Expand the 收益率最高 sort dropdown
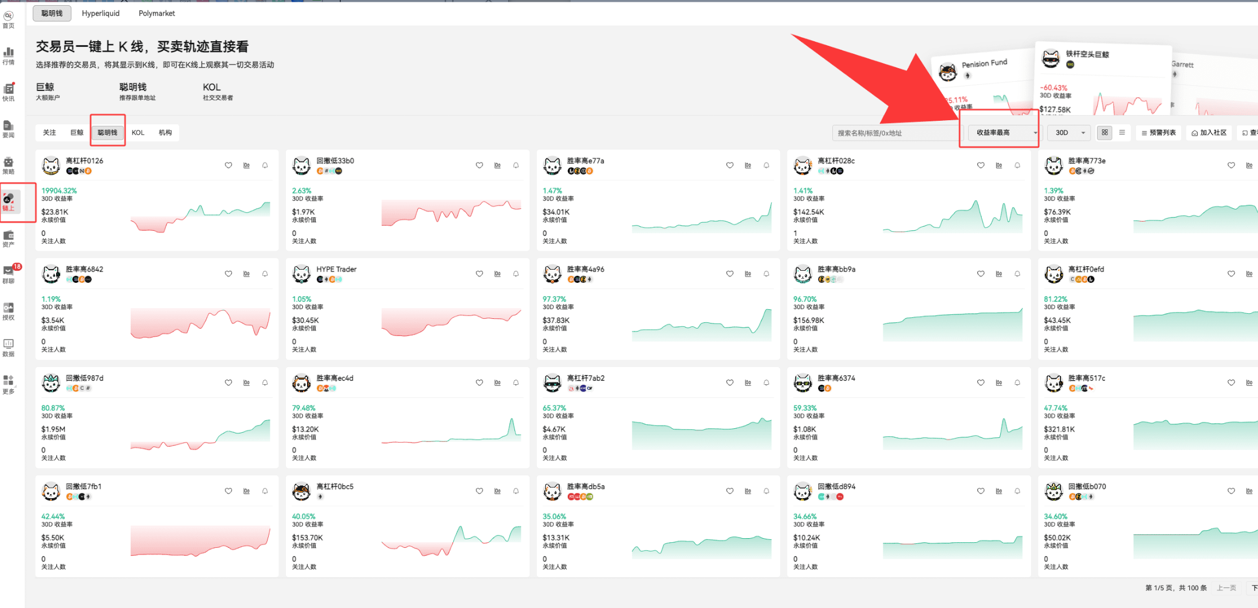Screen dimensions: 1258x608 pos(1005,133)
